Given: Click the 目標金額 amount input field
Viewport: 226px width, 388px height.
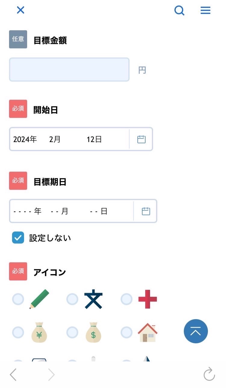Looking at the screenshot, I should pyautogui.click(x=69, y=70).
